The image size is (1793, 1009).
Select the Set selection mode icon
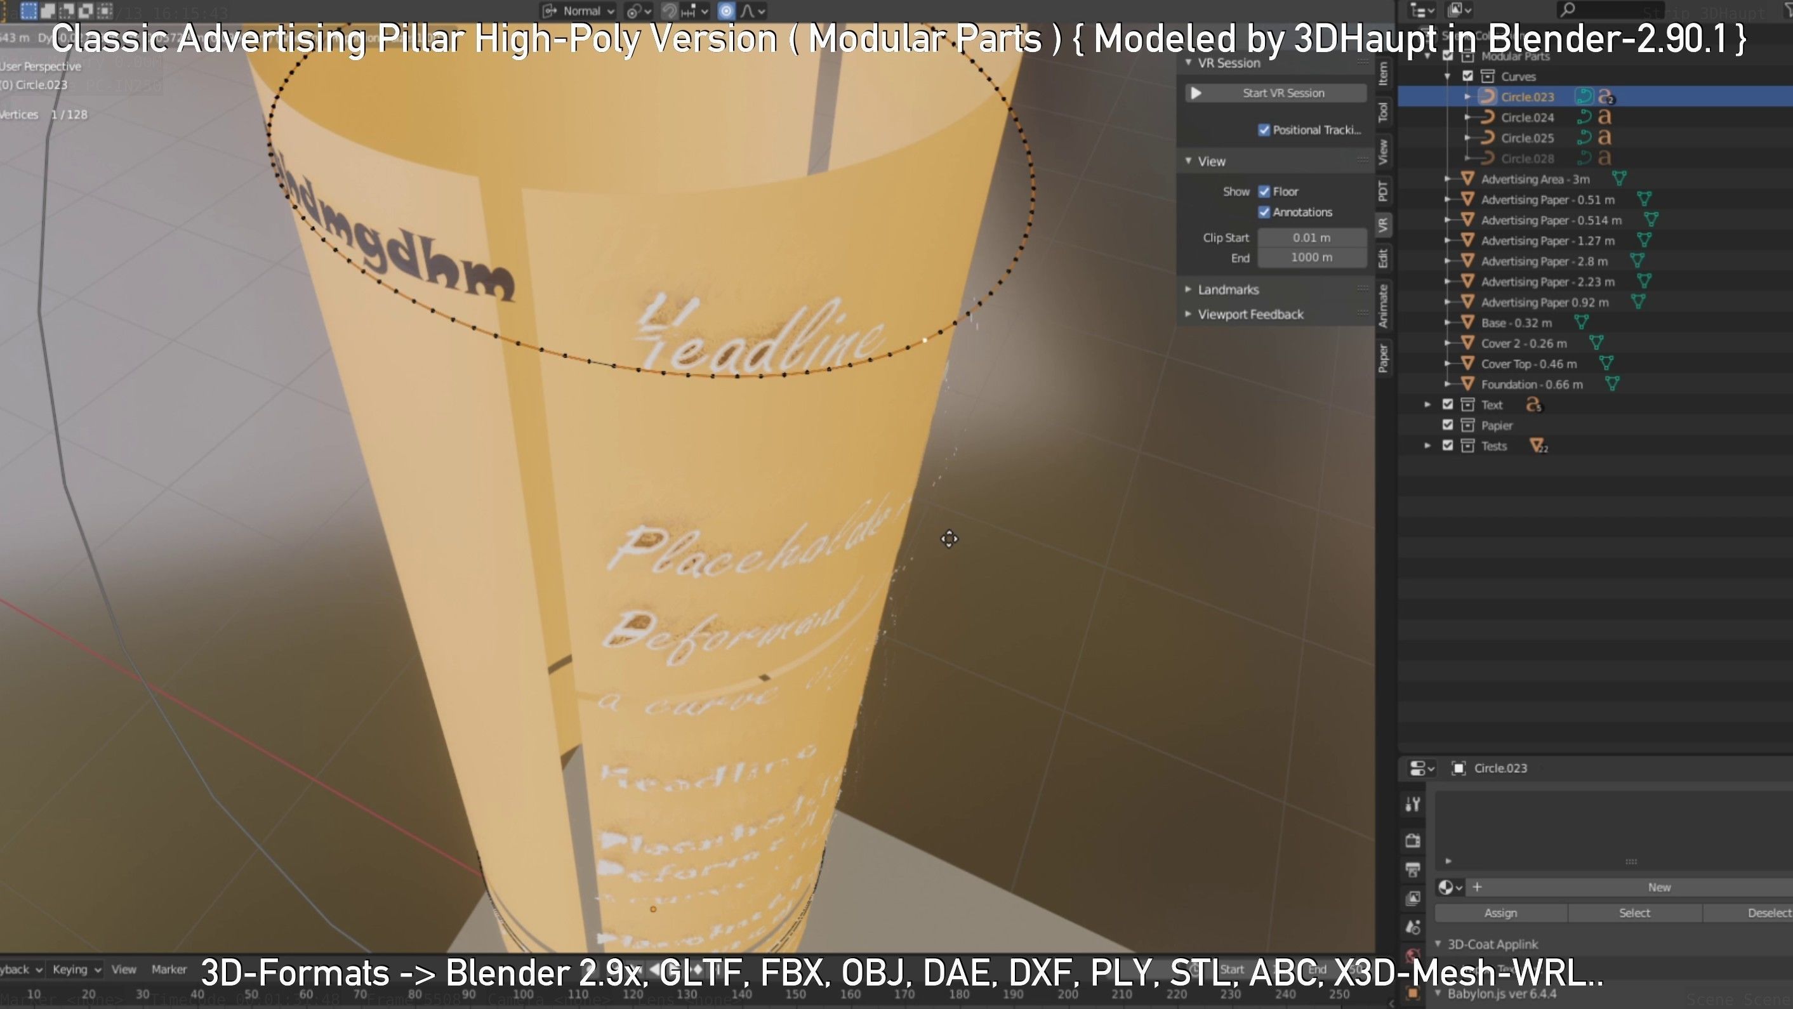coord(29,10)
